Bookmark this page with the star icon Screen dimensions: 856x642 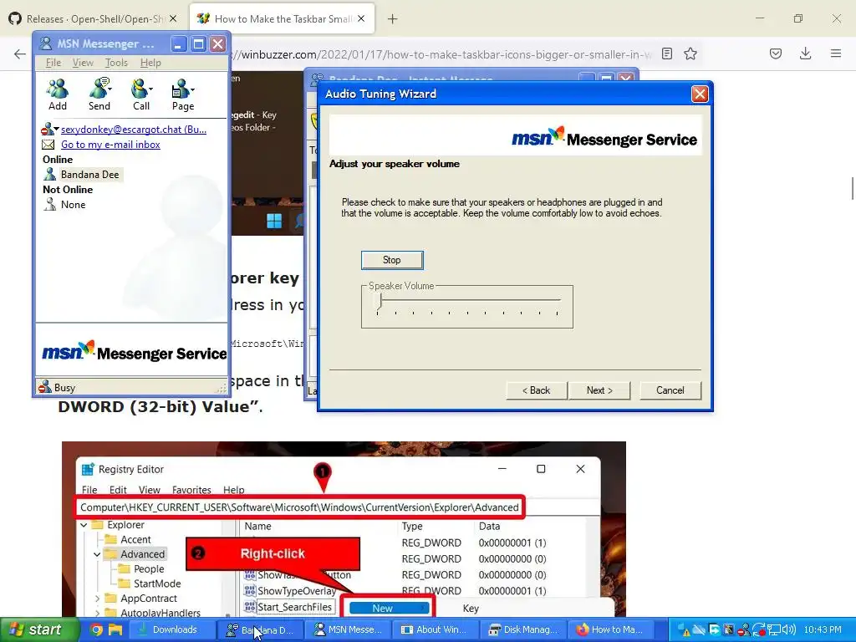point(690,53)
